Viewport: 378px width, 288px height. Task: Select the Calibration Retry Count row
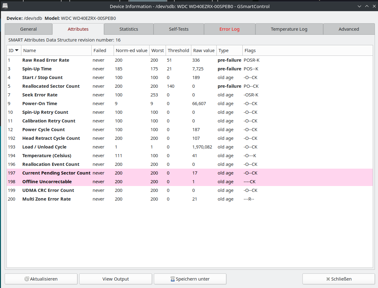click(189, 121)
